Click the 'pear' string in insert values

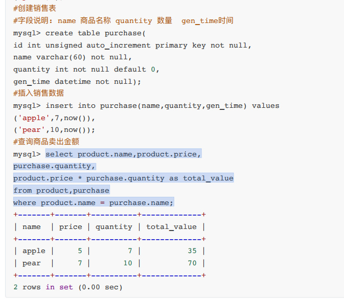[x=31, y=130]
